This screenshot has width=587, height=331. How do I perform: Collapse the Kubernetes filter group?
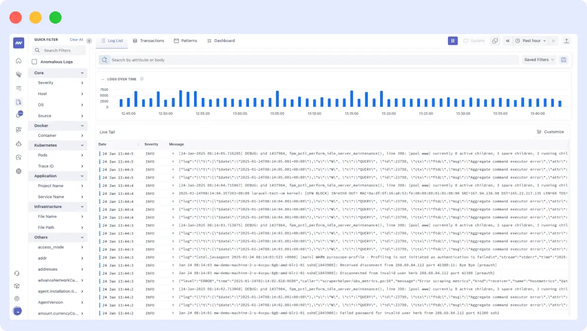point(82,145)
